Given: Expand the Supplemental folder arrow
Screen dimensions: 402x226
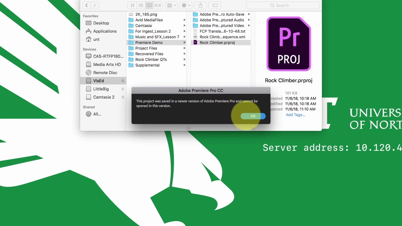Looking at the screenshot, I should pos(185,65).
